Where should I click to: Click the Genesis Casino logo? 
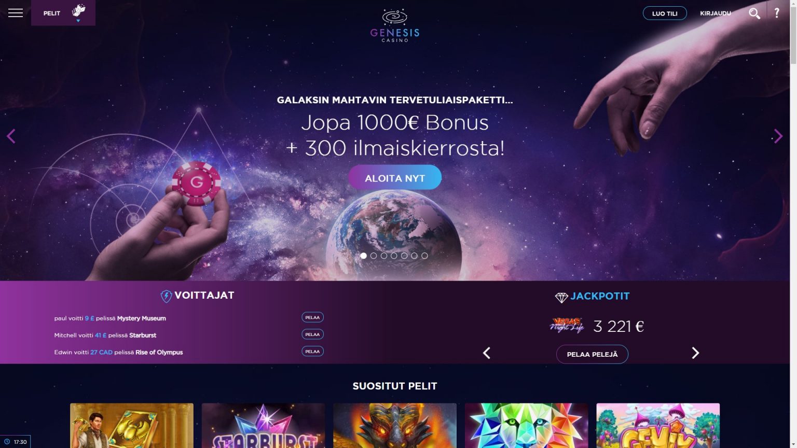[x=395, y=25]
